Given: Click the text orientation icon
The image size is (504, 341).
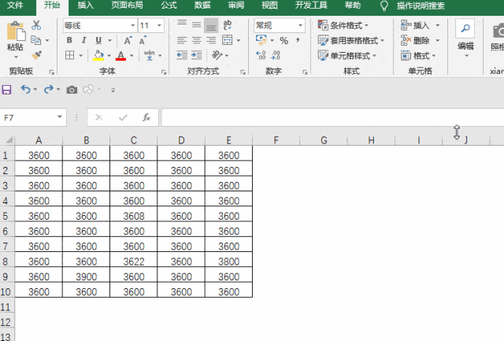Looking at the screenshot, I should 217,55.
